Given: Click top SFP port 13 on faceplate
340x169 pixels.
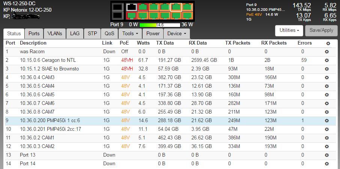Looking at the screenshot, I should (117, 7).
